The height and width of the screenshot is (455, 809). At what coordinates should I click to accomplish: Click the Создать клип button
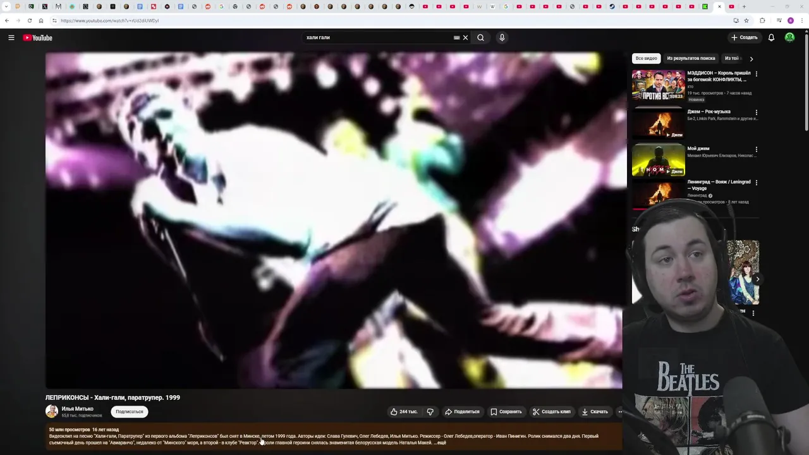tap(551, 411)
